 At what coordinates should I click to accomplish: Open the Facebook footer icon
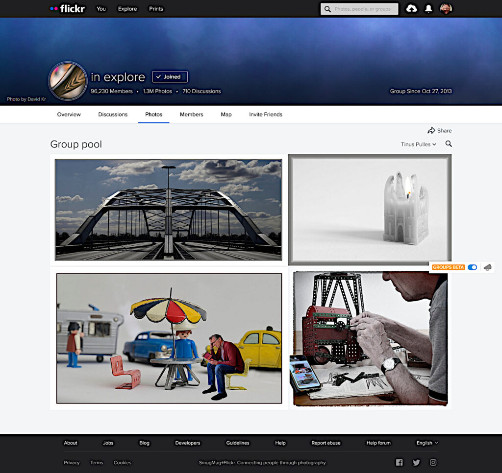pyautogui.click(x=399, y=462)
